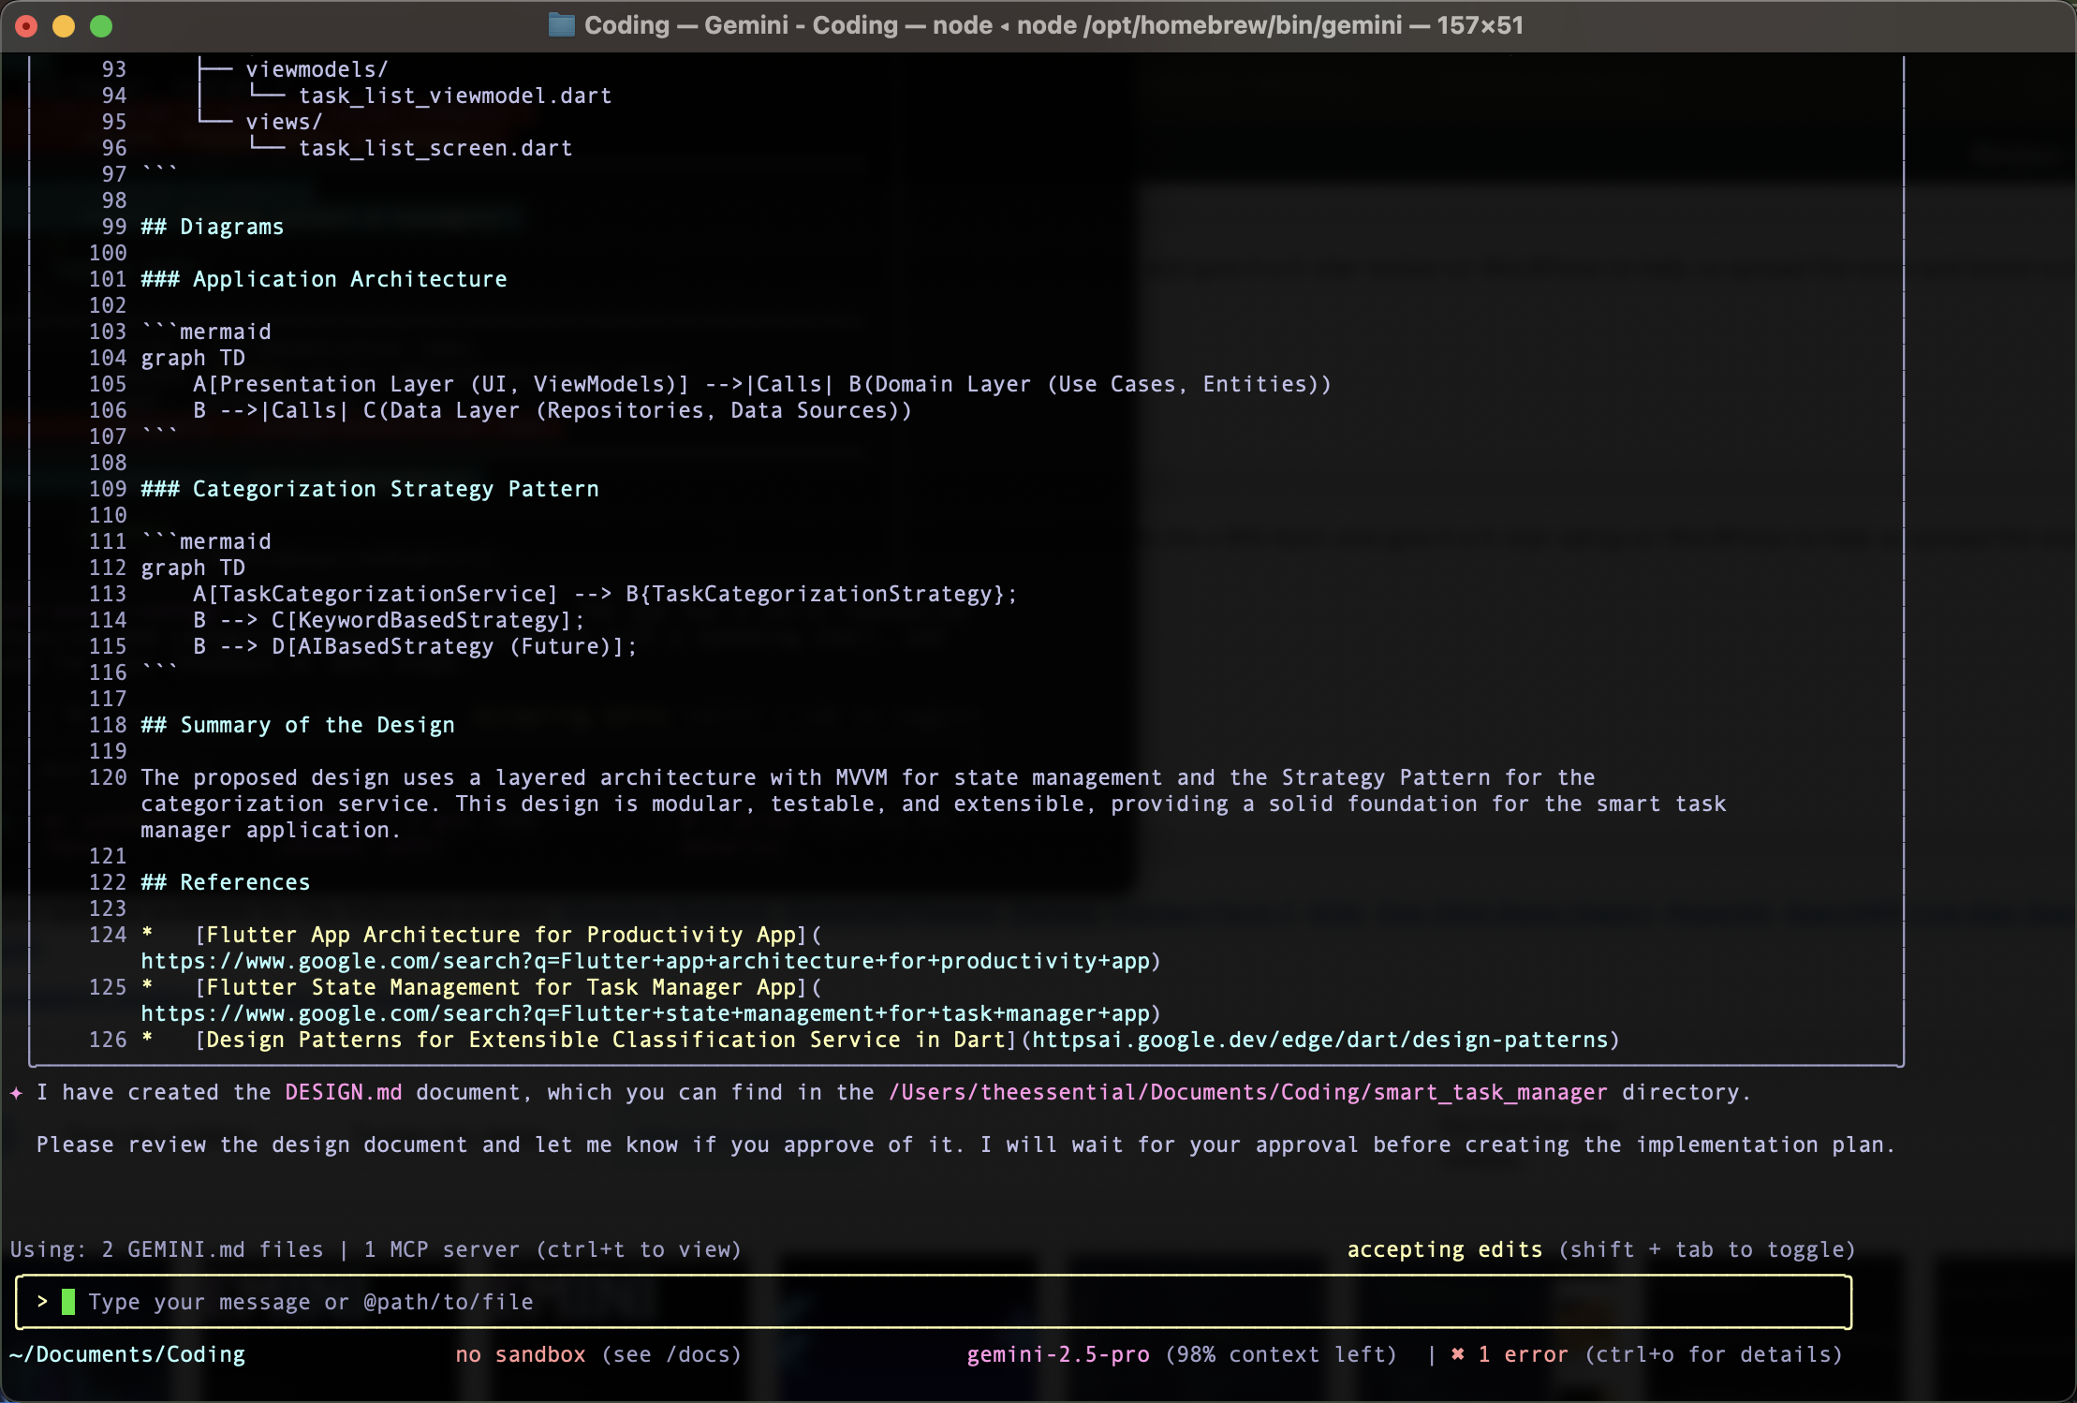Toggle the accepting edits mode label
Screen dimensions: 2077x1403
point(1444,1249)
